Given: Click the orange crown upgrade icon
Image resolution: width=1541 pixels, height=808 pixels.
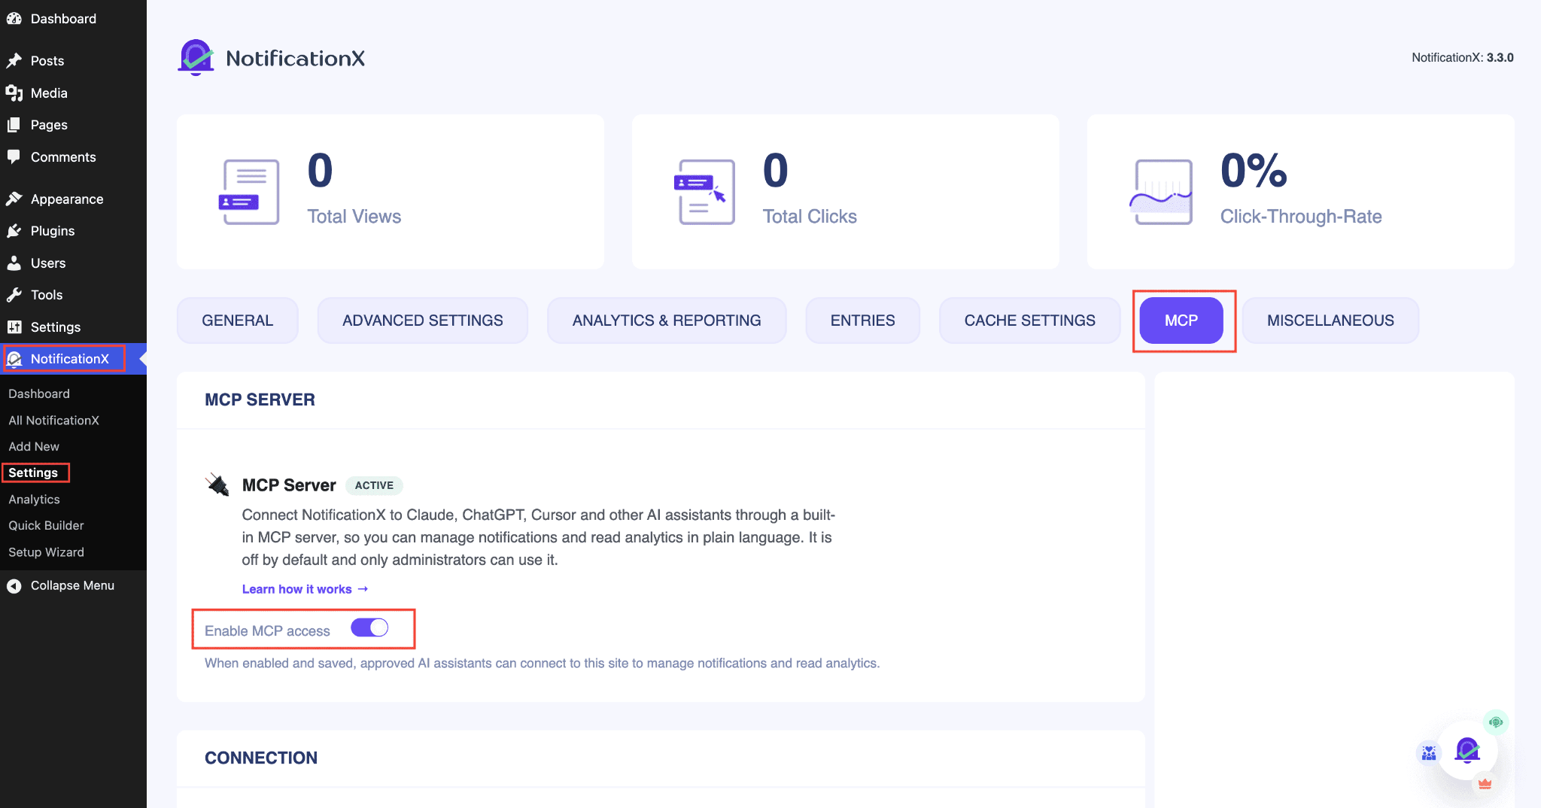Looking at the screenshot, I should (x=1485, y=784).
